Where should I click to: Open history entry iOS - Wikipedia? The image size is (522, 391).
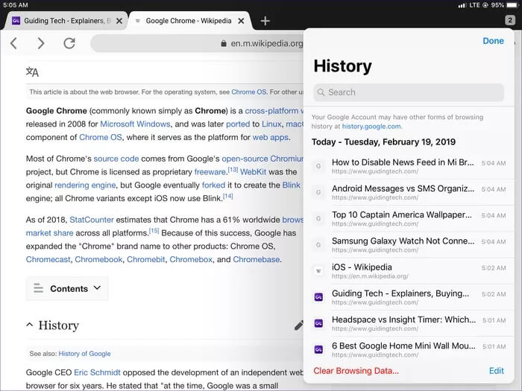(409, 271)
